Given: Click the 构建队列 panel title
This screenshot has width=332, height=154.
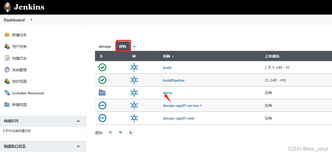Looking at the screenshot, I should [11, 121].
